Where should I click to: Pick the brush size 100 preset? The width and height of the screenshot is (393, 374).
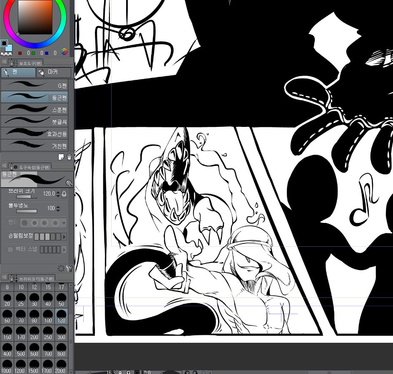pos(48,317)
